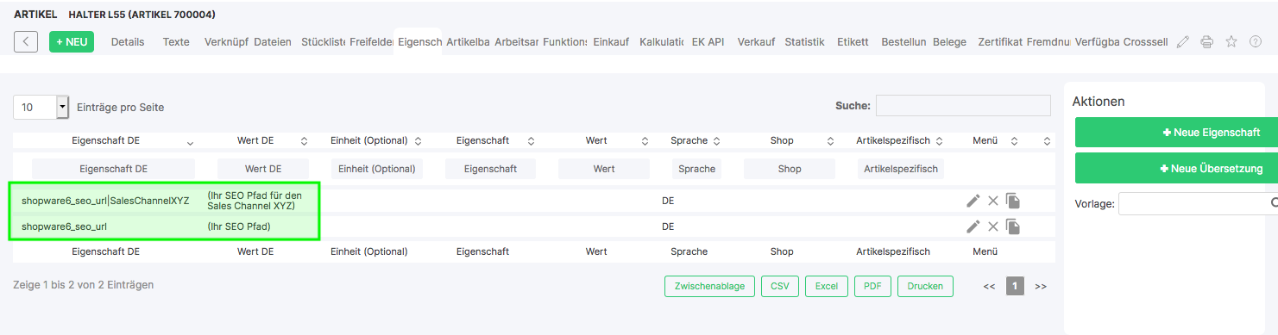Click the Drucken button
Screen dimensions: 1278x335
(925, 286)
